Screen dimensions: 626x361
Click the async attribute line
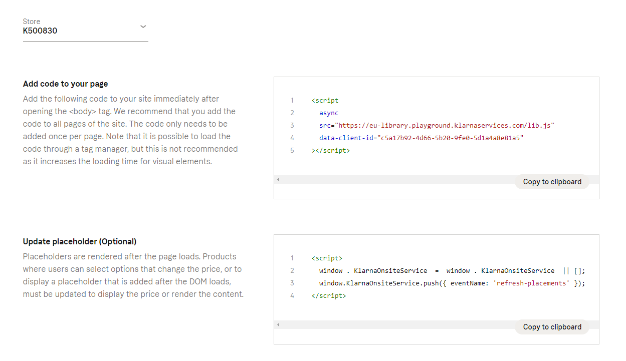329,113
